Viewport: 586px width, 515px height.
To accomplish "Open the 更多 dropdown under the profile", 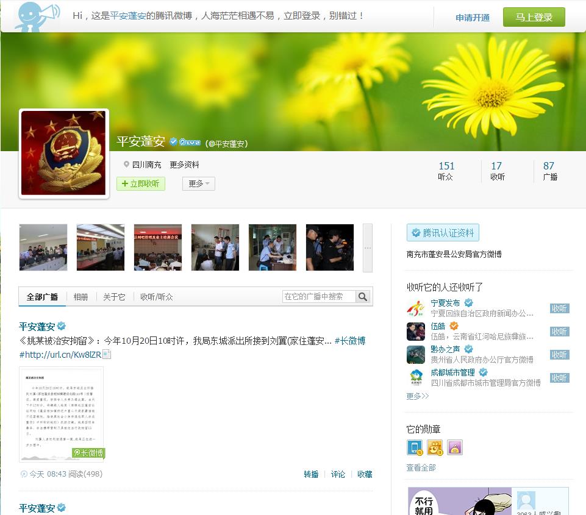I will [x=198, y=183].
